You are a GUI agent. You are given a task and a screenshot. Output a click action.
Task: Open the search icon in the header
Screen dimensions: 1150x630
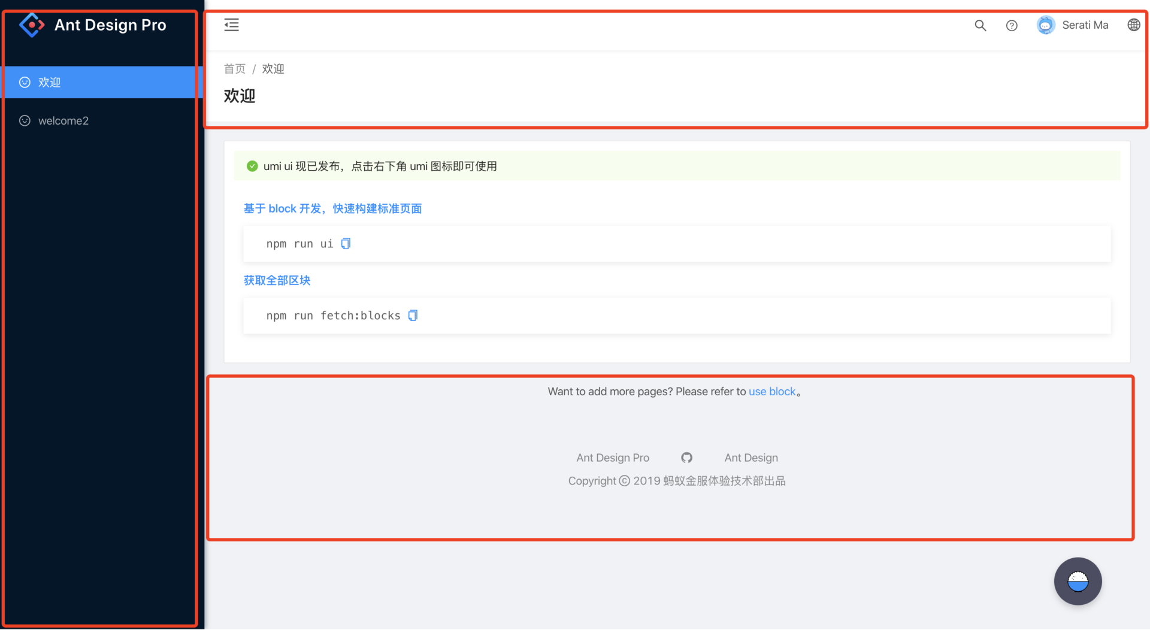980,25
